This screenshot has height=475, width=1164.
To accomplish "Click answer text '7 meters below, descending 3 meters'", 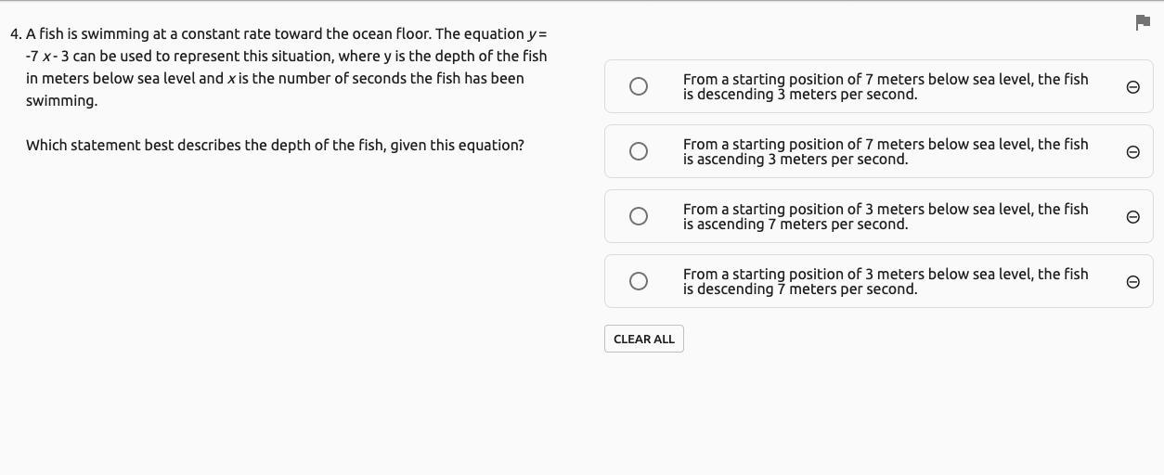I will [885, 86].
